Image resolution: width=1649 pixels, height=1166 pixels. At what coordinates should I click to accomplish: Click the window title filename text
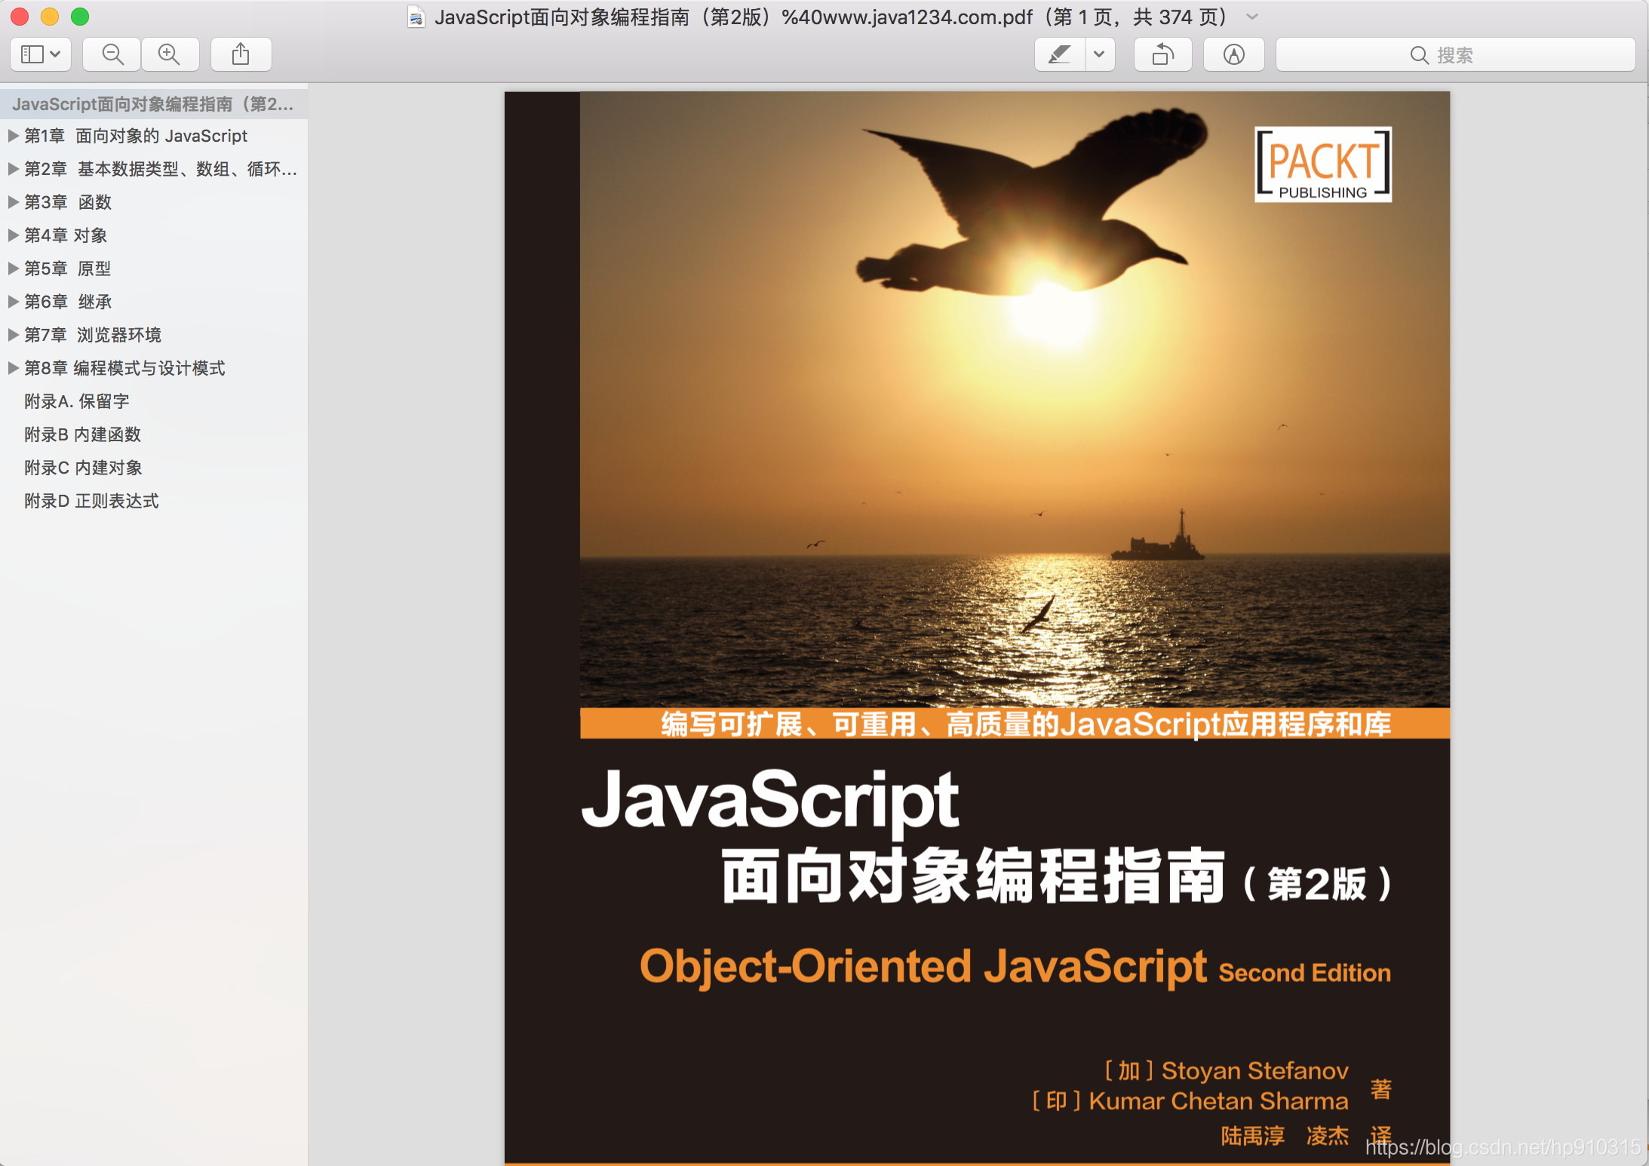(733, 17)
